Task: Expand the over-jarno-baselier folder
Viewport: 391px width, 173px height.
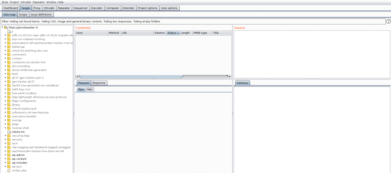Action: coord(6,116)
